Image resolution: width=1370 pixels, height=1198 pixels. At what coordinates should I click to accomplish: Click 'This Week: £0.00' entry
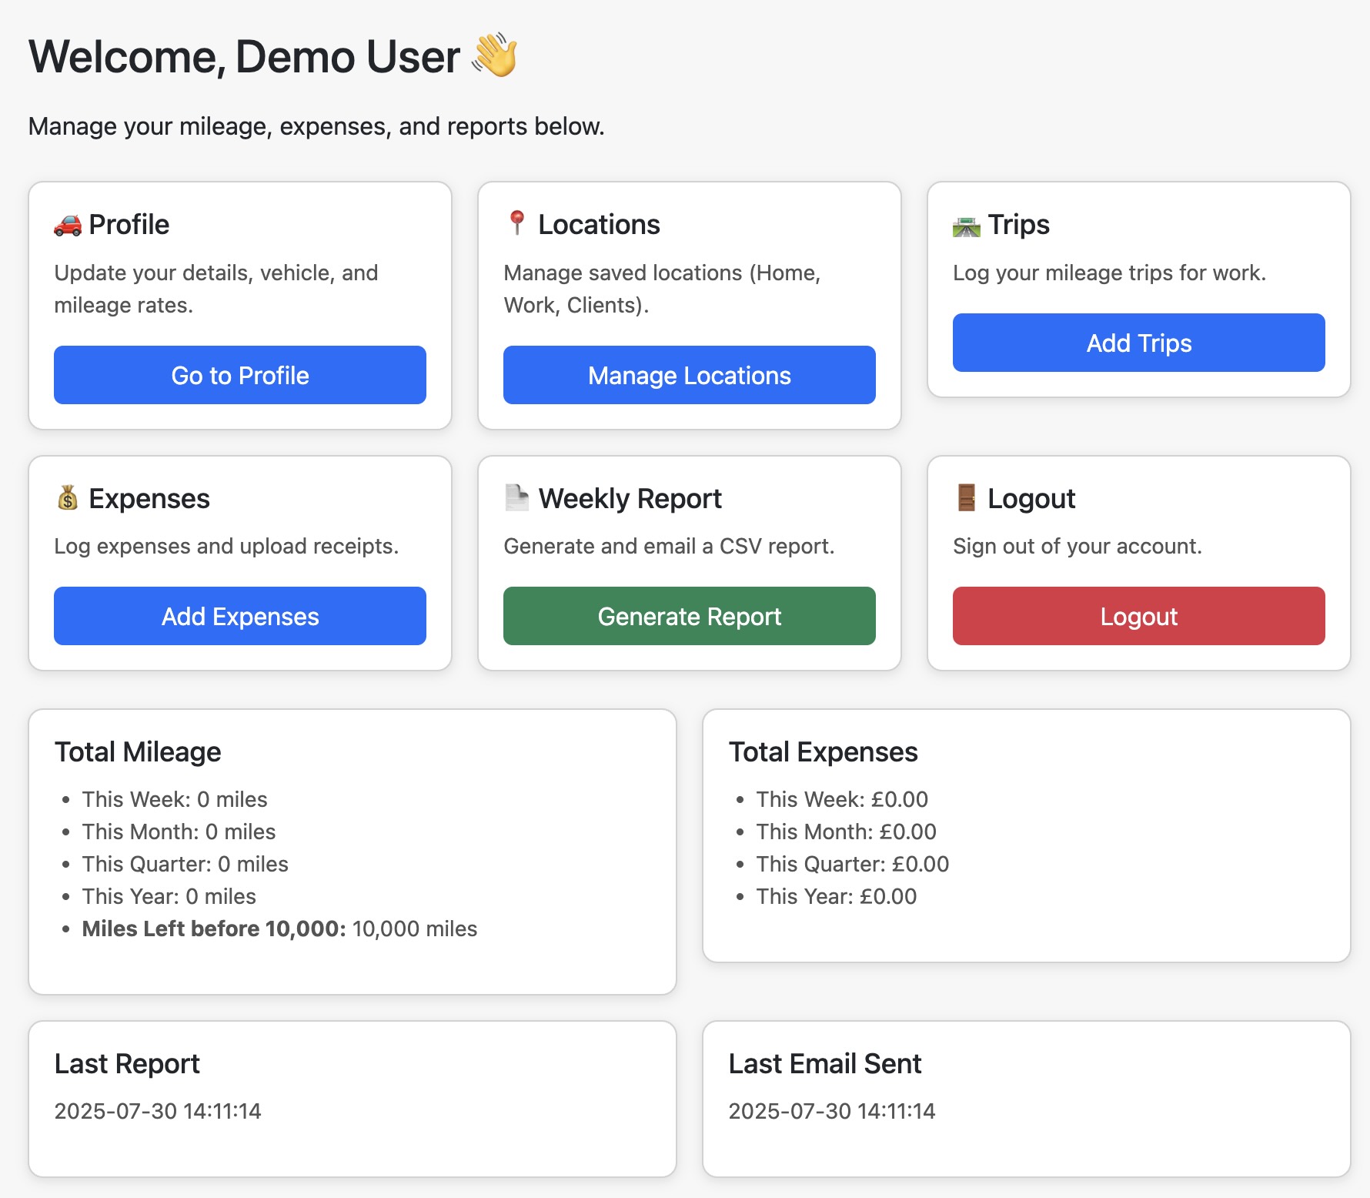842,799
